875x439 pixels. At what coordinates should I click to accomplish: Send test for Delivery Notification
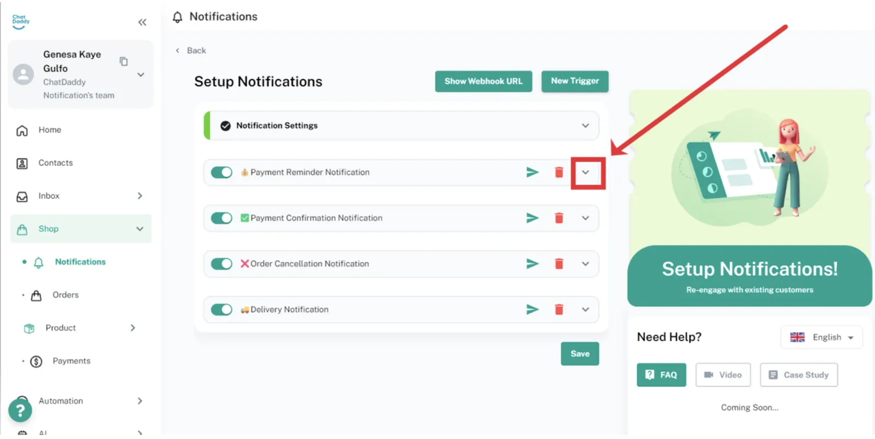532,309
